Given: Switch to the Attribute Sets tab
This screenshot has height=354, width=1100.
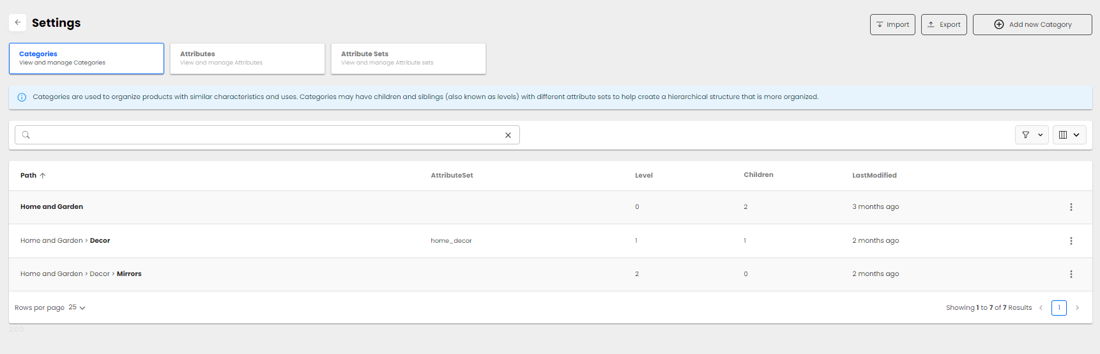Looking at the screenshot, I should point(408,58).
